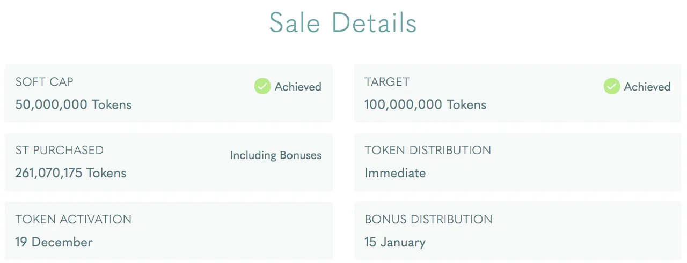Click the 19 December date

[x=54, y=242]
